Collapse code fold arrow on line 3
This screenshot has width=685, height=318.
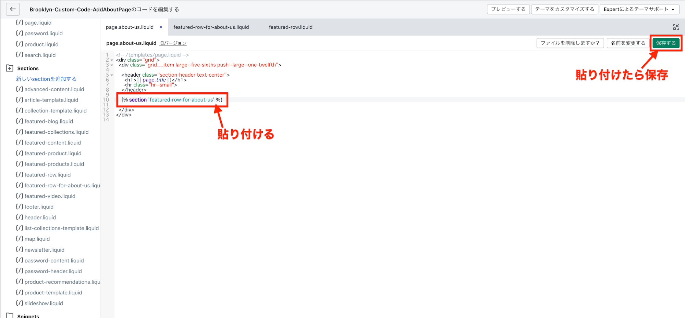coord(112,65)
